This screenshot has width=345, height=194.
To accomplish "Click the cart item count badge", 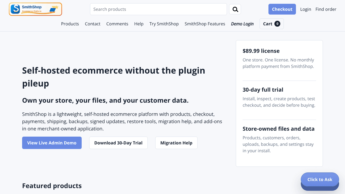I will [277, 24].
